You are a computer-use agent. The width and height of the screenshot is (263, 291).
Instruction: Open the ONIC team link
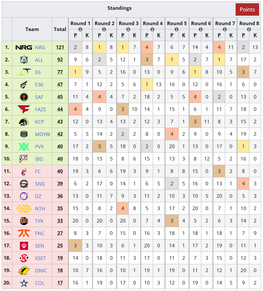[x=41, y=271]
